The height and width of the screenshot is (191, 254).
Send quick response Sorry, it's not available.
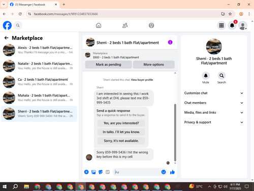coord(121,141)
